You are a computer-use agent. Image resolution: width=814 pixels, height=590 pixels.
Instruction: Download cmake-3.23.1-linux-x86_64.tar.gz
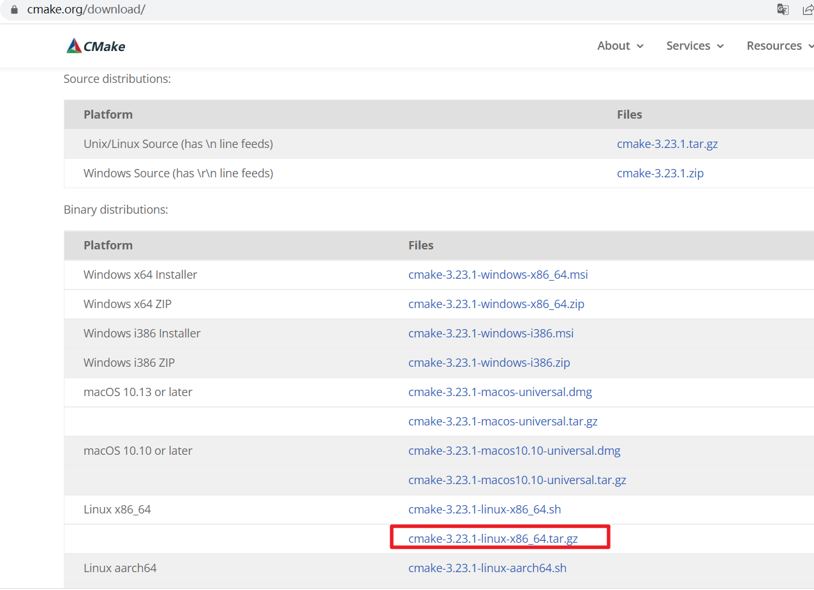493,539
